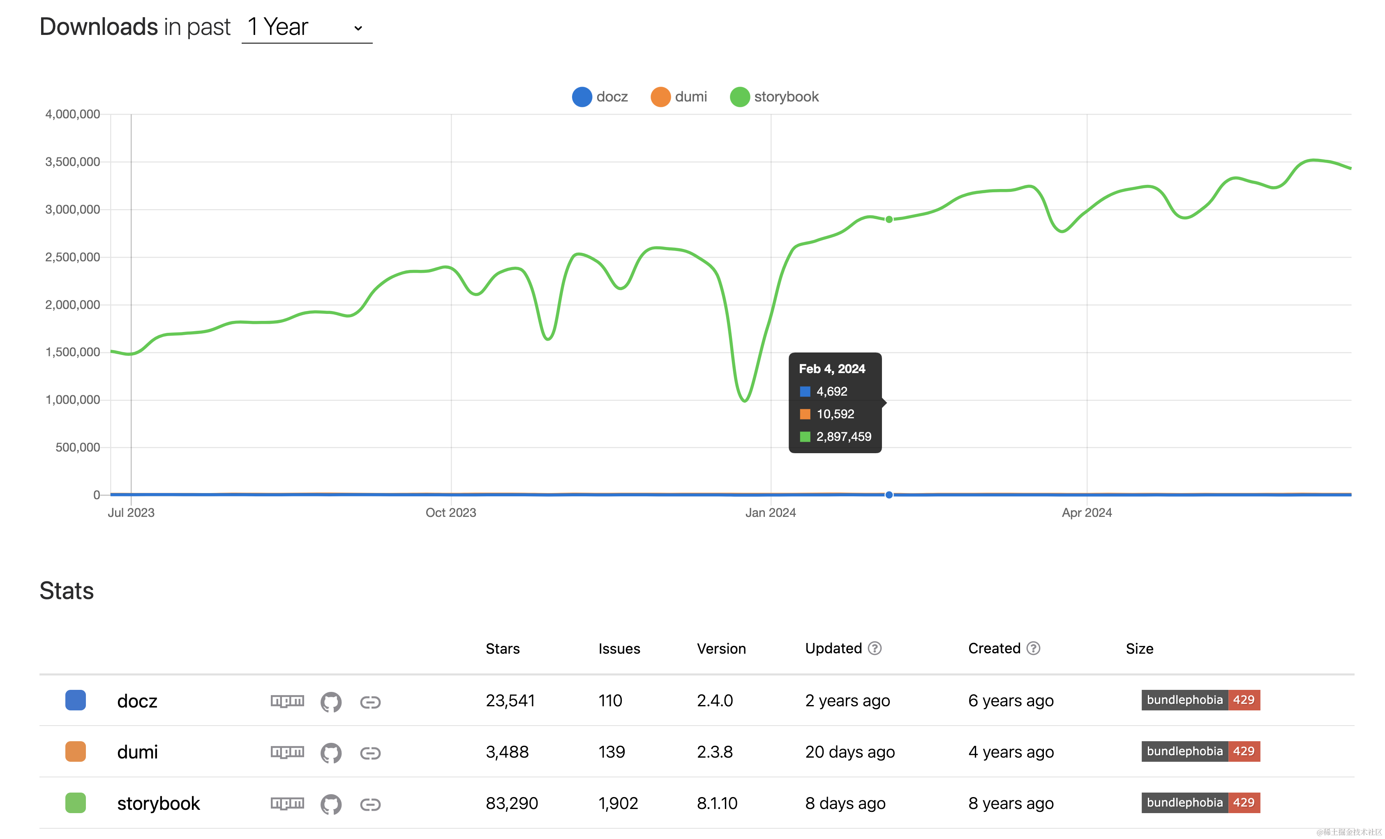
Task: Open the homepage link icon for docz
Action: [370, 702]
